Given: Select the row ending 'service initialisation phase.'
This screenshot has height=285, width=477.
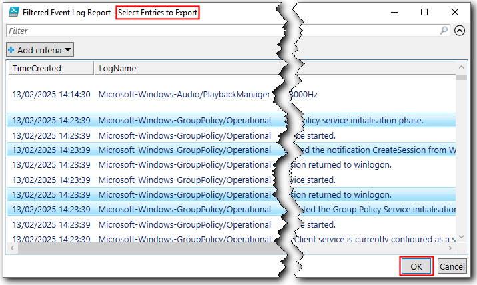Looking at the screenshot, I should (184, 121).
